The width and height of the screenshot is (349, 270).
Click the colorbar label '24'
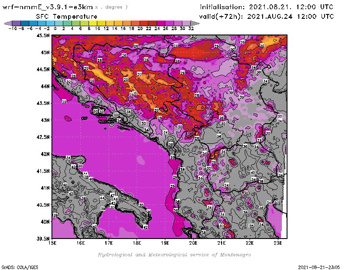(157, 29)
